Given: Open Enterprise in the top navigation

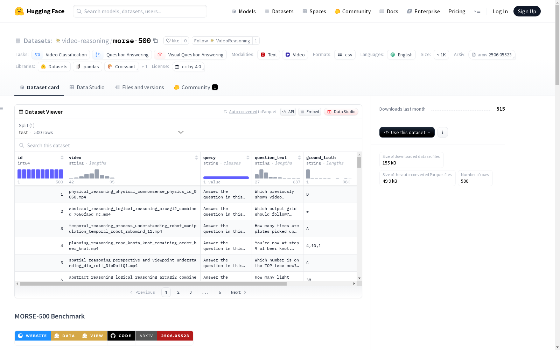Looking at the screenshot, I should [x=423, y=11].
